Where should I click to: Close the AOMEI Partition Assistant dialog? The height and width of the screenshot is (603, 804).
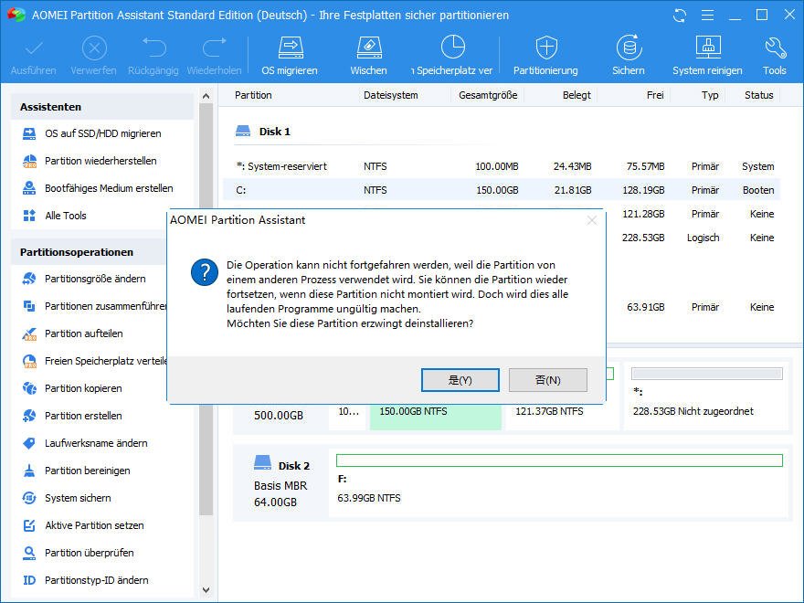[592, 220]
